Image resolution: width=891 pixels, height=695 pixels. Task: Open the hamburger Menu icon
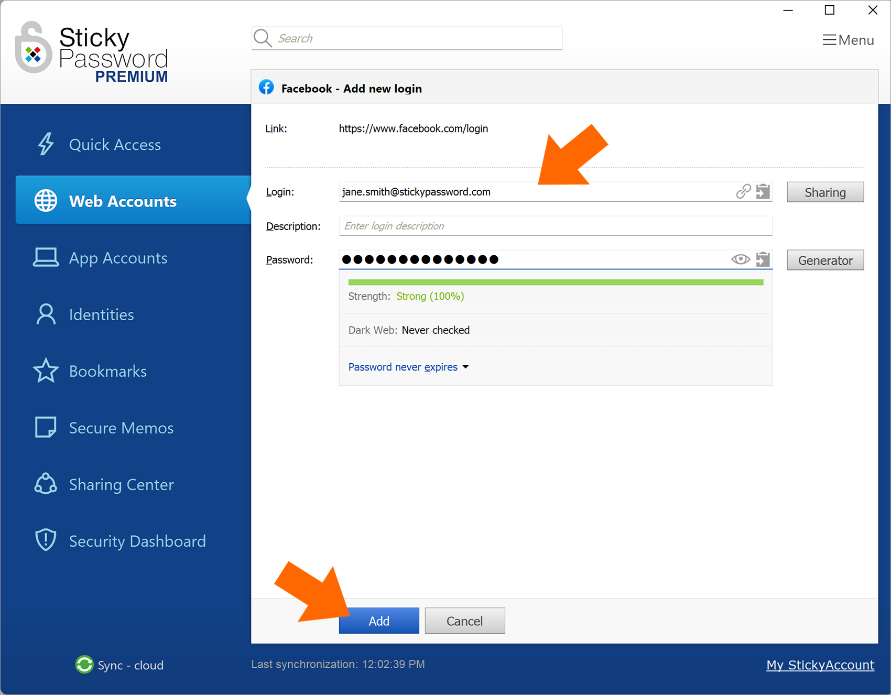829,40
